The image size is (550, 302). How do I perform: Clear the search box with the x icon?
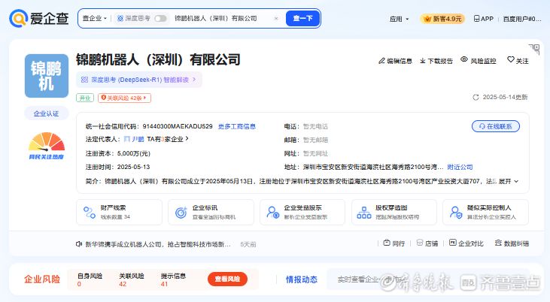click(x=276, y=18)
